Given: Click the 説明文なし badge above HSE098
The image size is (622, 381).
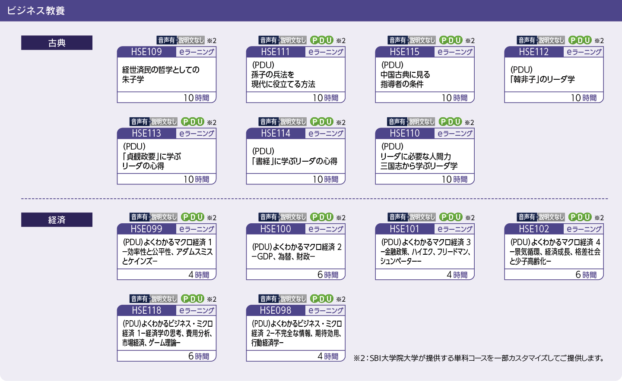Looking at the screenshot, I should coord(293,298).
